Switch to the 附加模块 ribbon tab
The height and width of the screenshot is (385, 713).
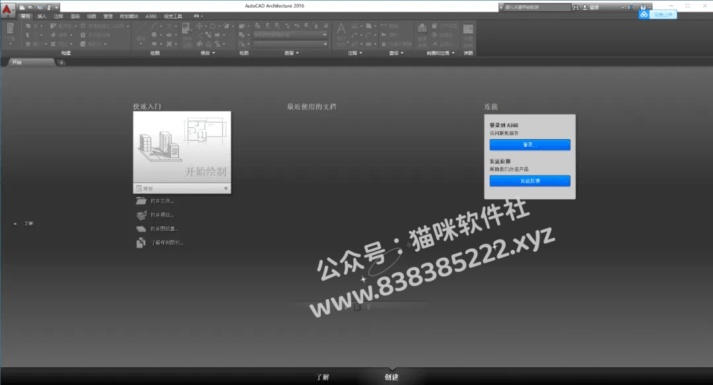(x=129, y=16)
